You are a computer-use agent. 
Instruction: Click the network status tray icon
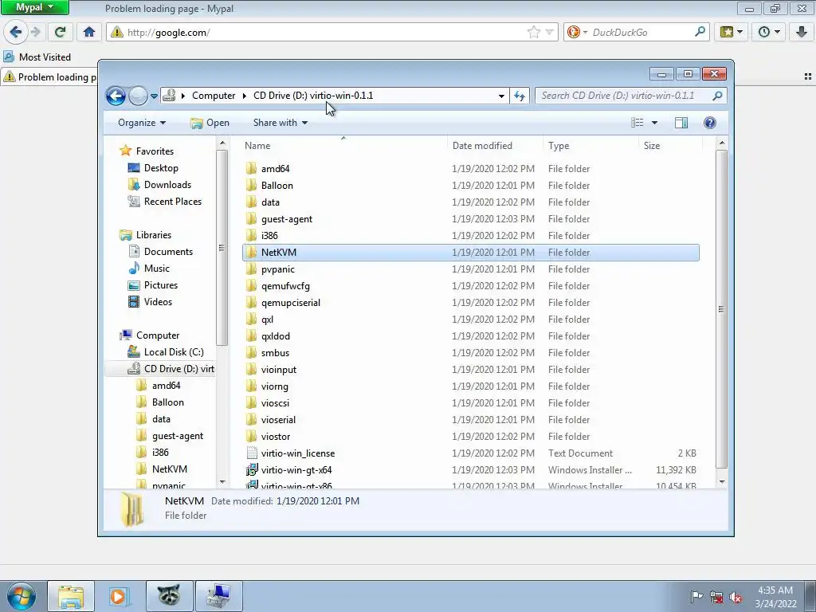716,597
